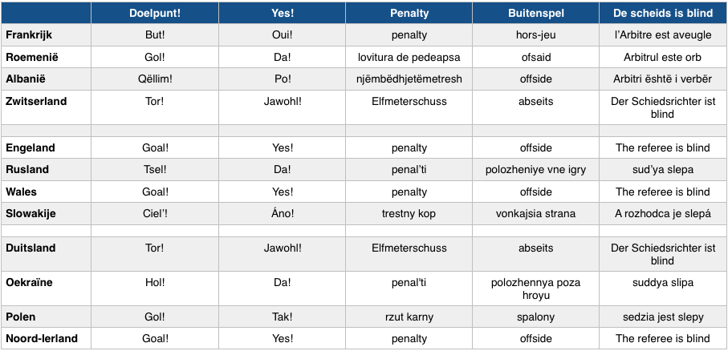Click the njëmbëdhjetëmetresh cell

(409, 79)
